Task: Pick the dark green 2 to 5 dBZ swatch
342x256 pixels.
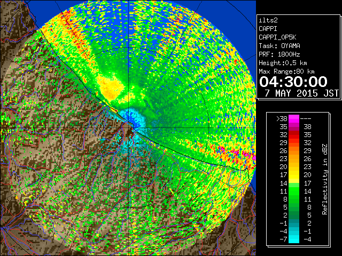Action: click(x=294, y=215)
